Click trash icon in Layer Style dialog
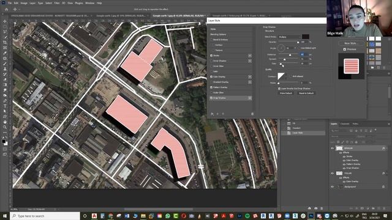The height and width of the screenshot is (220, 392). click(x=252, y=114)
